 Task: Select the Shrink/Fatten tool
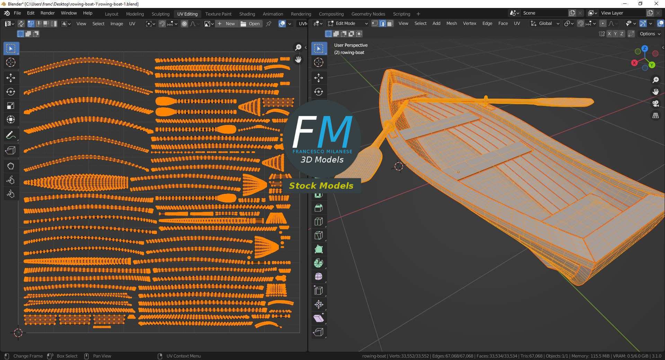pyautogui.click(x=319, y=305)
